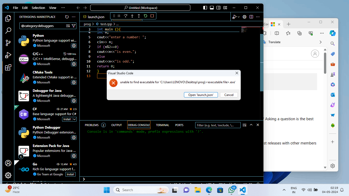The width and height of the screenshot is (349, 196).
Task: Open the Selection menu
Action: tap(38, 8)
